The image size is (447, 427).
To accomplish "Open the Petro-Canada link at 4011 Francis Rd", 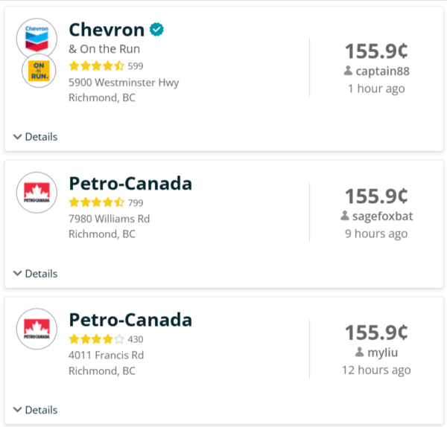I will point(130,320).
